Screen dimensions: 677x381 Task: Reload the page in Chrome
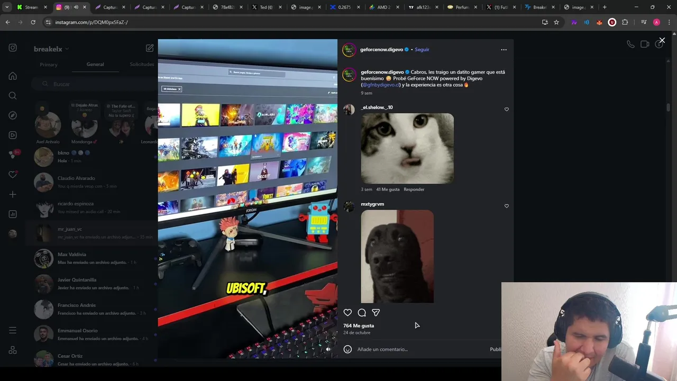(33, 22)
